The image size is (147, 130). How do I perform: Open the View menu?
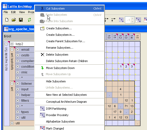(22, 12)
